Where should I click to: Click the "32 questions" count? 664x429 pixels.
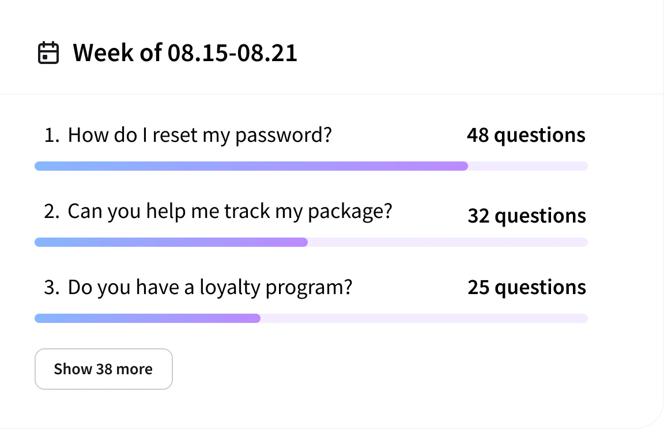click(x=526, y=216)
